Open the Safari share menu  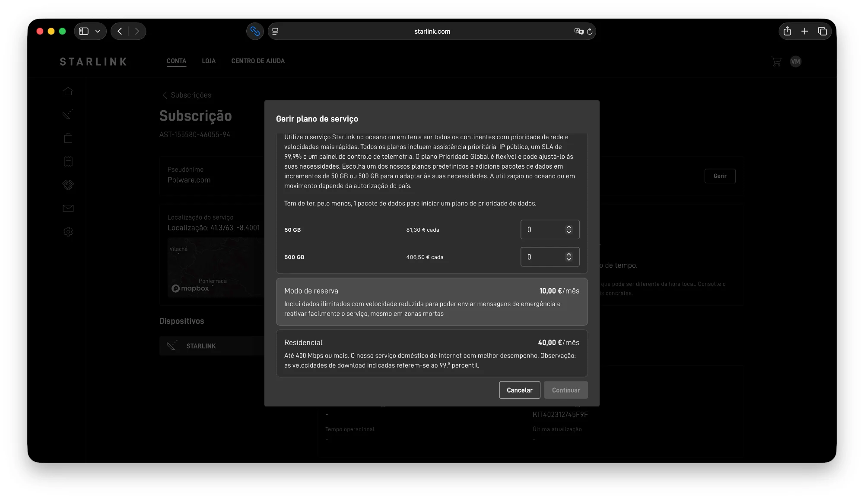click(x=787, y=31)
